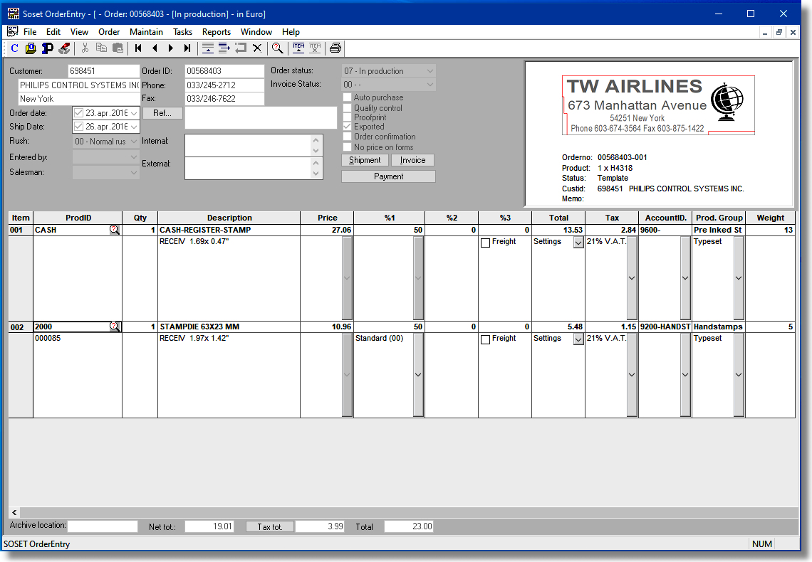812x562 pixels.
Task: Click the print icon in toolbar
Action: 335,48
